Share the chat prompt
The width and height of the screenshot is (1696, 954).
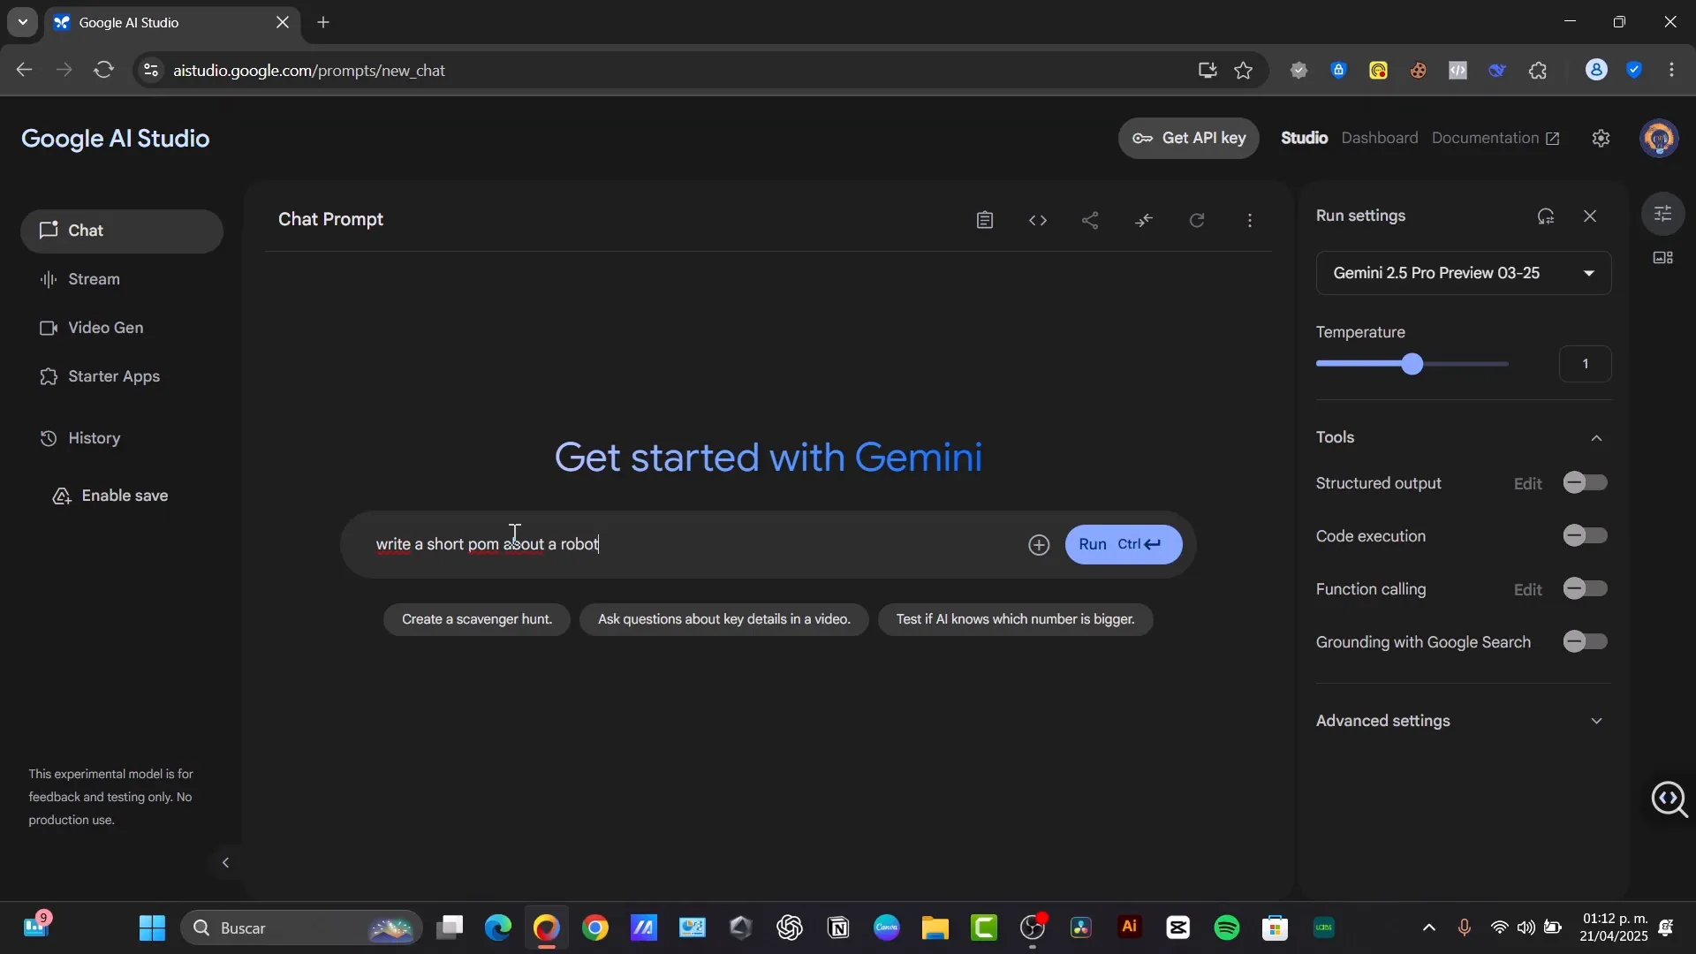1091,220
